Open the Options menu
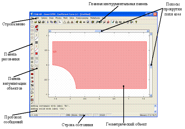Image resolution: width=185 pixels, height=129 pixels. tap(44, 18)
